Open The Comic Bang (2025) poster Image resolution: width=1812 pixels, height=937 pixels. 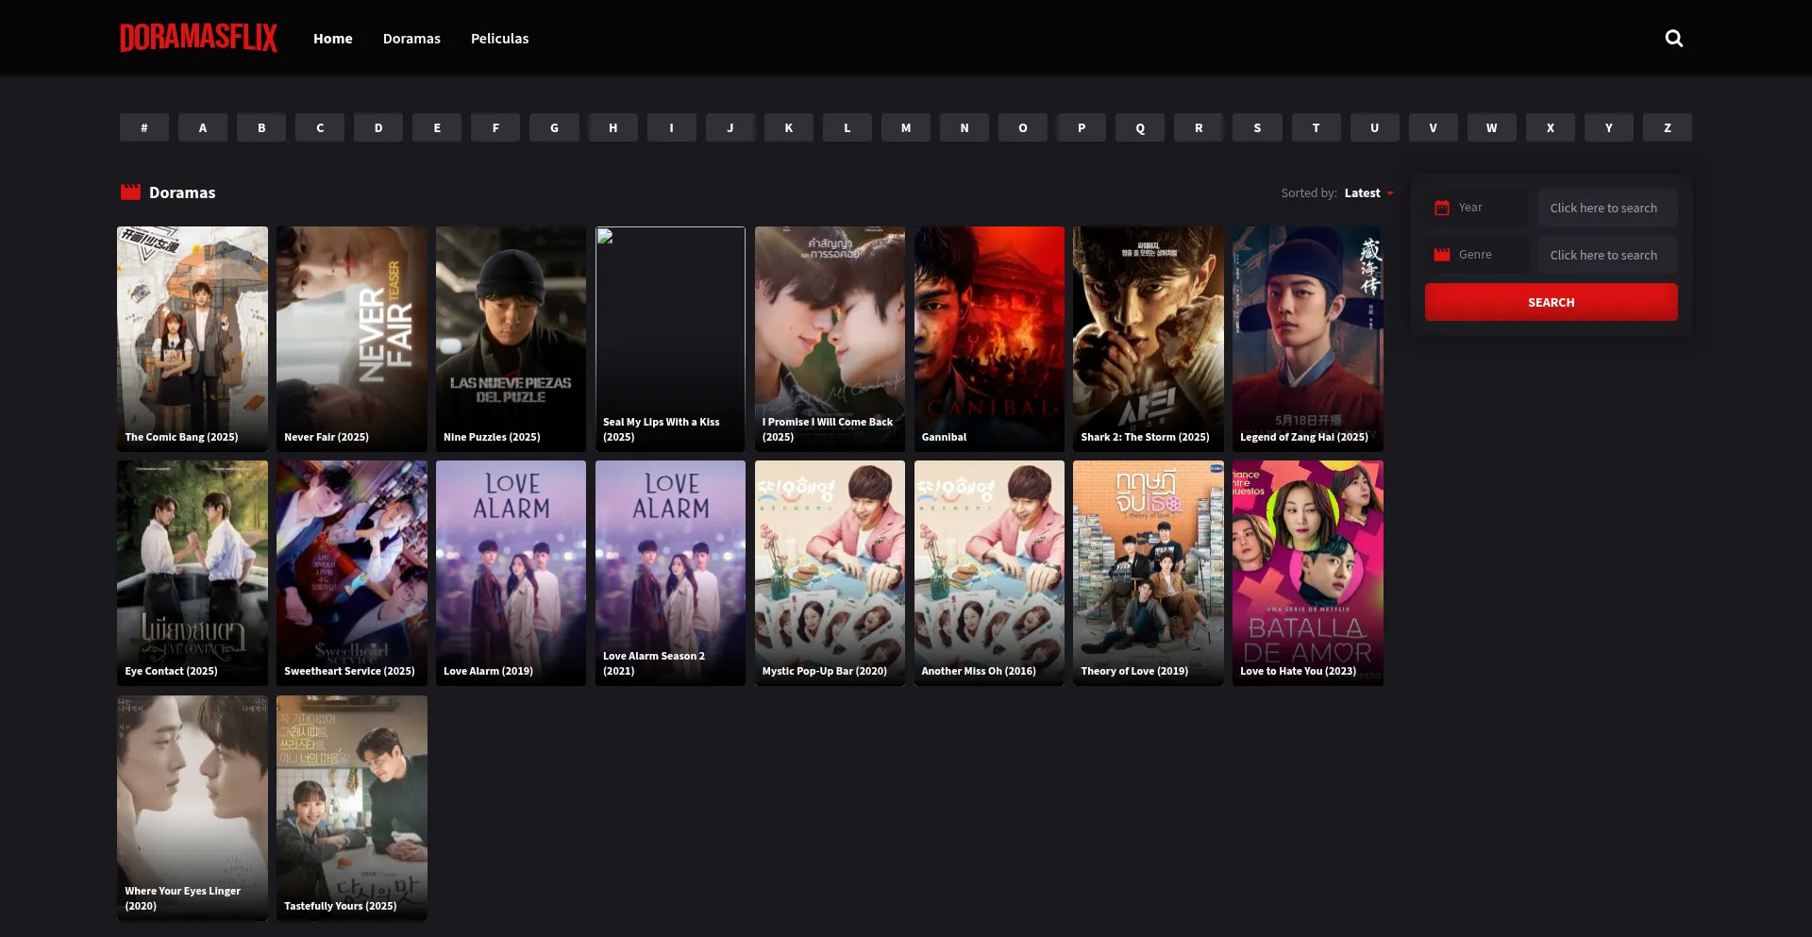click(193, 339)
